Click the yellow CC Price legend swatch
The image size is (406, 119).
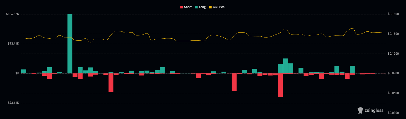pos(210,7)
